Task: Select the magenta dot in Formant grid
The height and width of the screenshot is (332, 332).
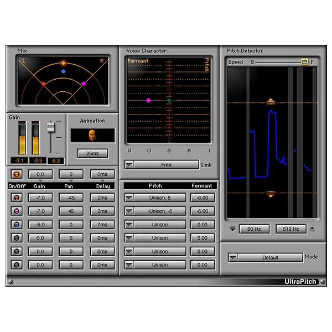Action: (148, 100)
